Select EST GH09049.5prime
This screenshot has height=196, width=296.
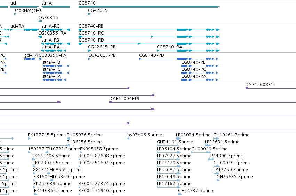click(x=209, y=149)
